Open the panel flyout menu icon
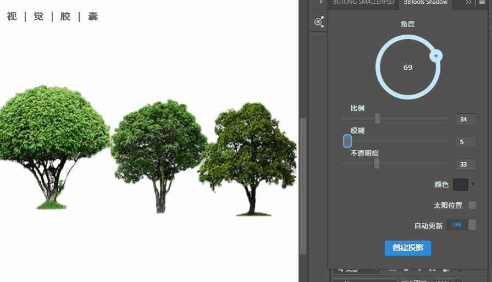 coord(482,3)
